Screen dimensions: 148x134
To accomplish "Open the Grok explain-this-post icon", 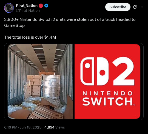I will point(135,7).
